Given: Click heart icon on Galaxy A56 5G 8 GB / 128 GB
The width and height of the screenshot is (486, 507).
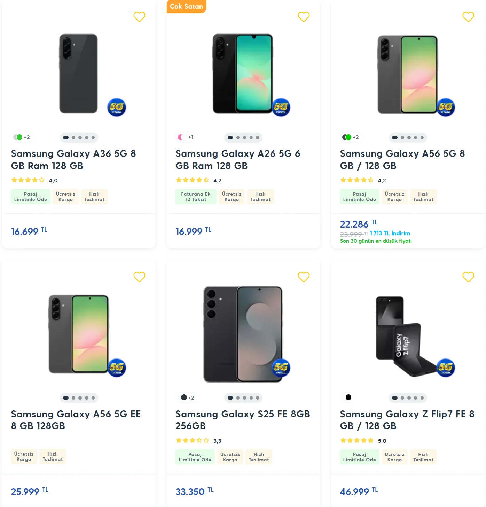Looking at the screenshot, I should click(x=468, y=17).
